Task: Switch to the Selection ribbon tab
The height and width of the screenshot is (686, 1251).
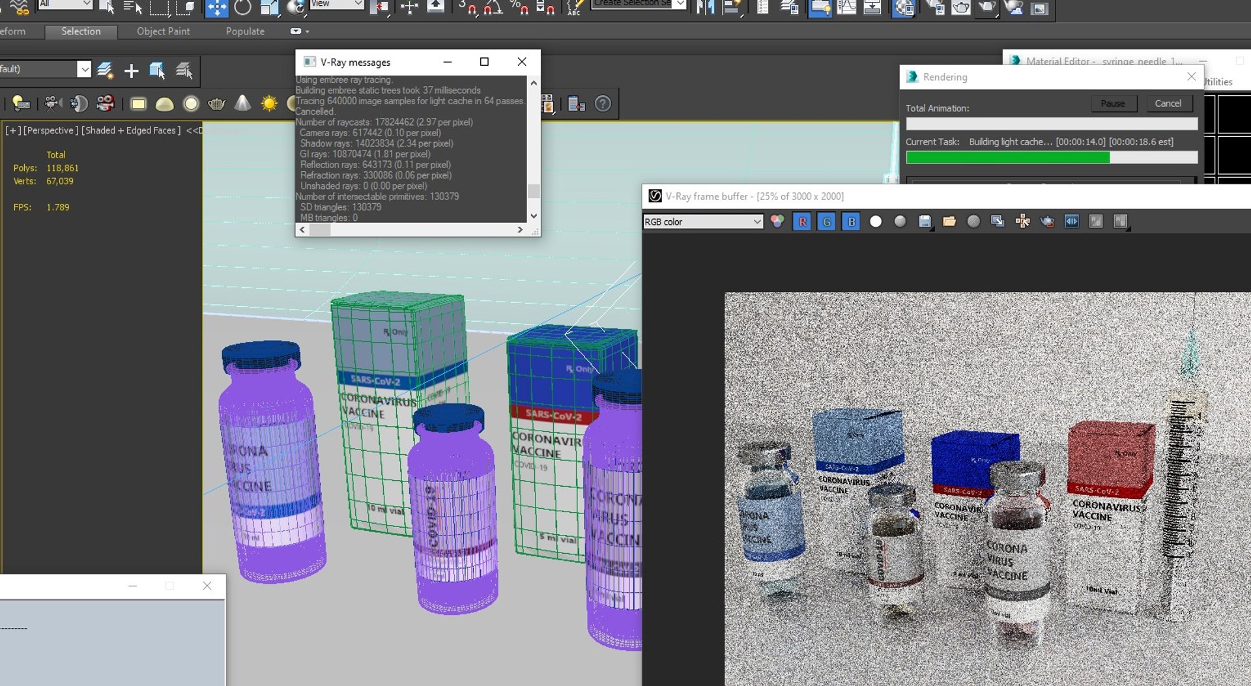Action: pyautogui.click(x=81, y=31)
